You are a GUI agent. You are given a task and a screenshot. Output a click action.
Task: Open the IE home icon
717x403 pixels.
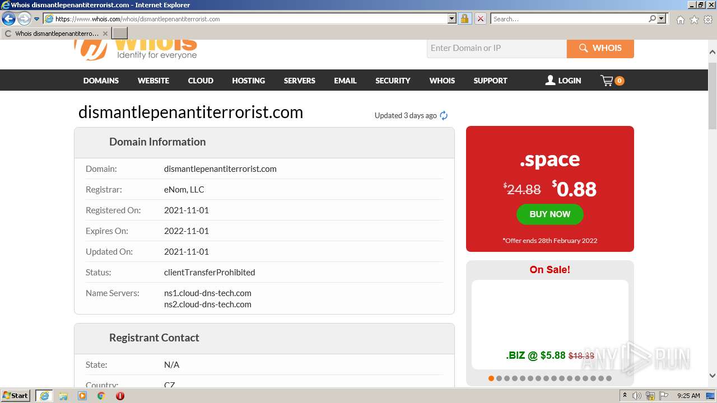tap(680, 20)
